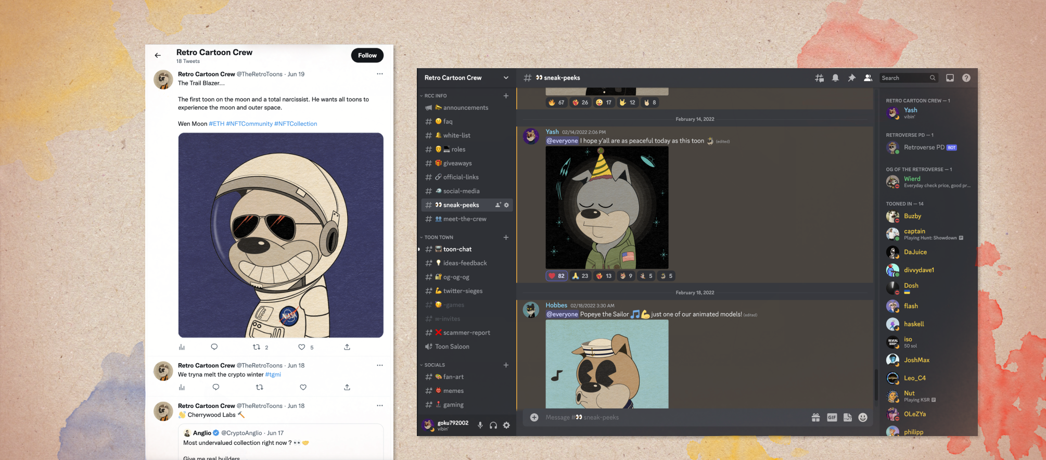The width and height of the screenshot is (1046, 460).
Task: Send a gift with the gift icon
Action: tap(815, 417)
